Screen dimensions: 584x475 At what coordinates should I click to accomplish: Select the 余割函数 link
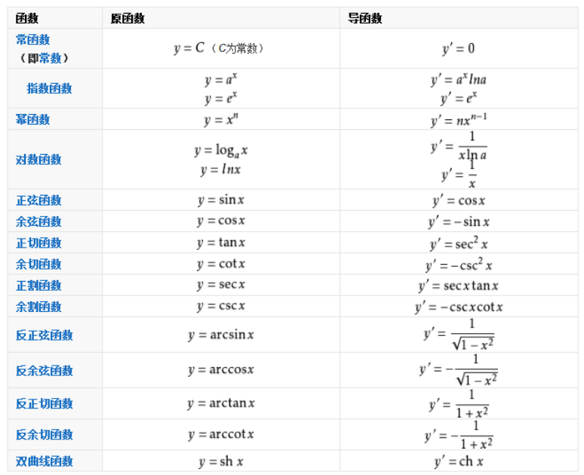[x=38, y=306]
